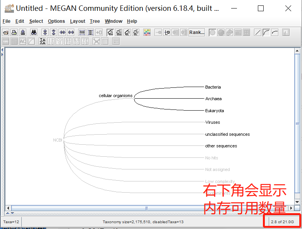Open KEGG viewer icon
Viewport: 302px width, 229px height.
(77, 41)
